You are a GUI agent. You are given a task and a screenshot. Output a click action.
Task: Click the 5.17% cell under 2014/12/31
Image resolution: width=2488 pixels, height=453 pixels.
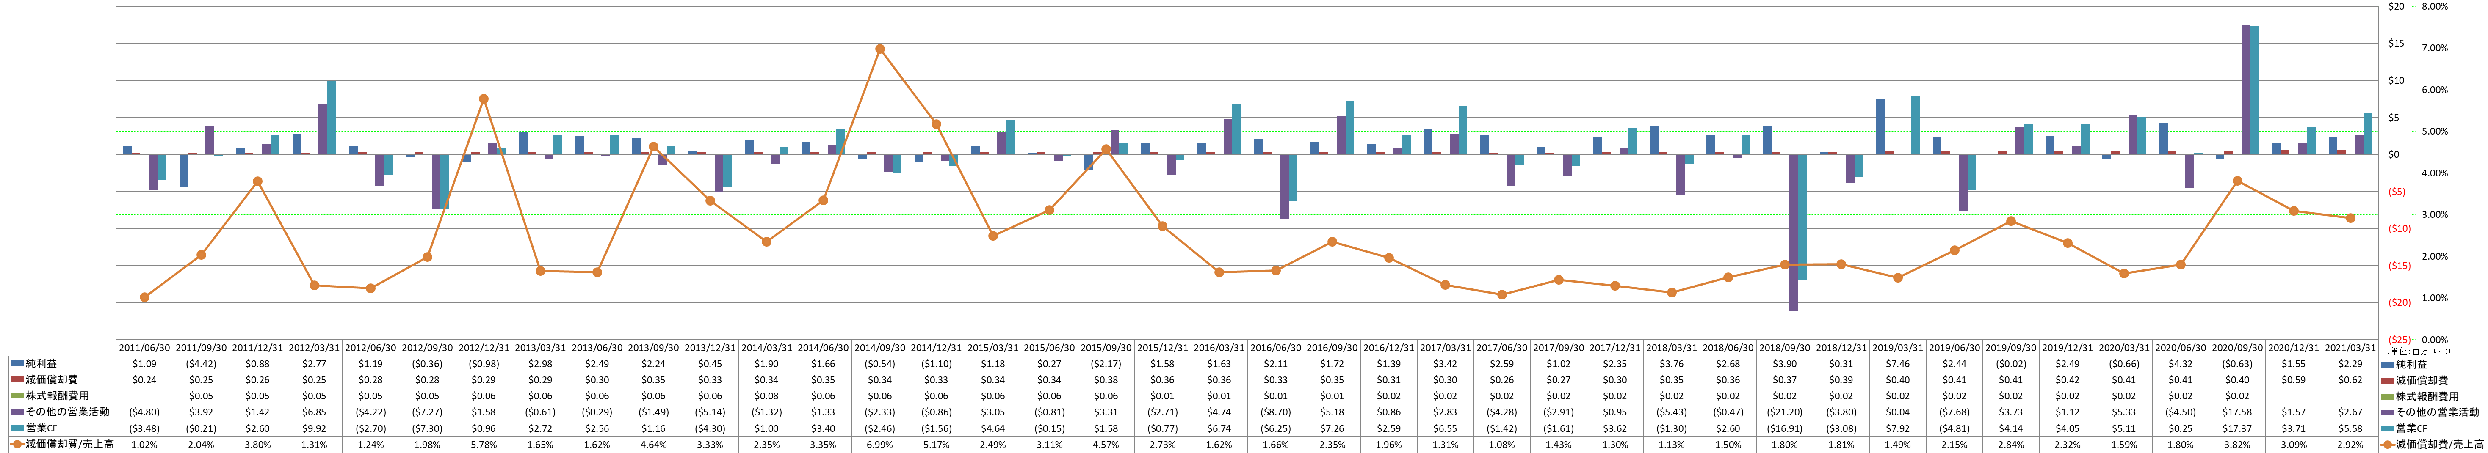[x=936, y=444]
